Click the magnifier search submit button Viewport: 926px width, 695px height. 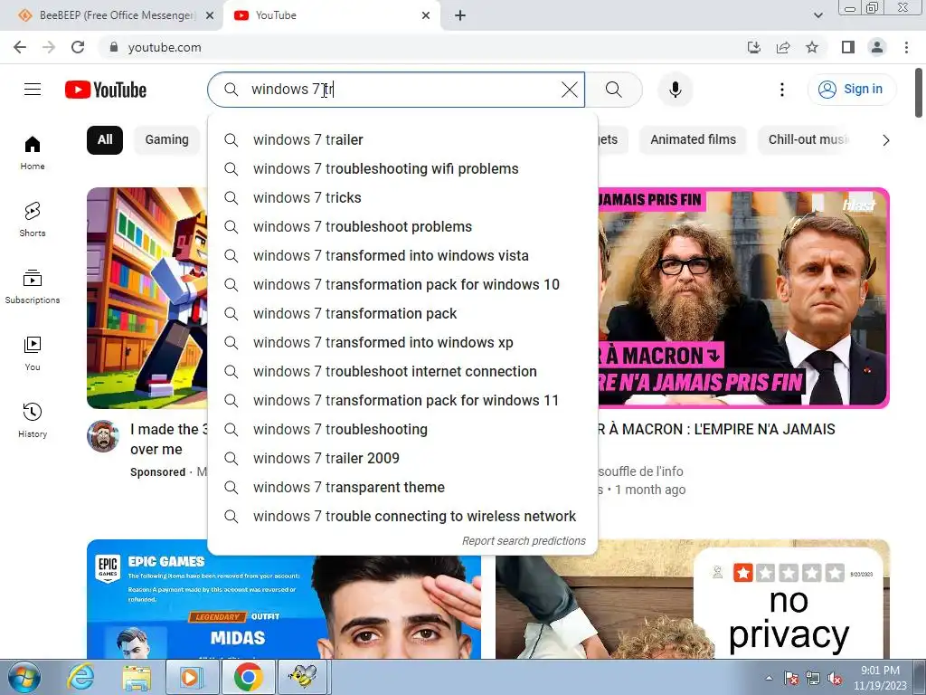coord(614,90)
